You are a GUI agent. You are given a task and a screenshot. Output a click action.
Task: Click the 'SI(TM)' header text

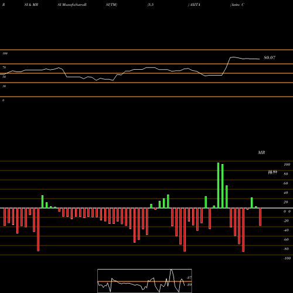coord(111,5)
